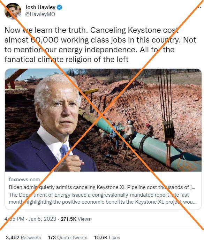Click the blue verified badge
This screenshot has width=204, height=242.
60,7
